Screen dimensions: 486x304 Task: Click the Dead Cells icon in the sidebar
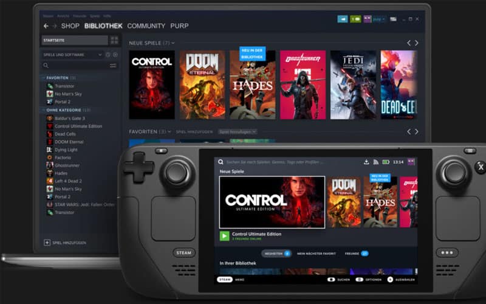point(50,134)
